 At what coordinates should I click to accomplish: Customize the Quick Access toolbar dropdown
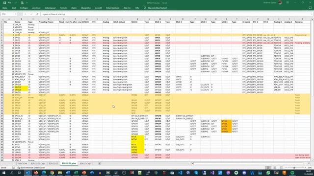click(x=27, y=3)
